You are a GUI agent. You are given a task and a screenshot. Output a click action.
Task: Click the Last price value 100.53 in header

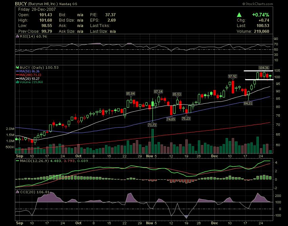[263, 26]
